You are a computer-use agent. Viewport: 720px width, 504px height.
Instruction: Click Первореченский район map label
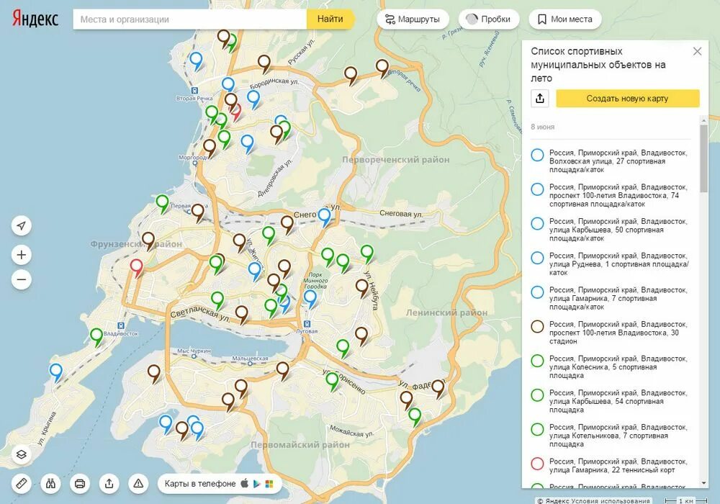pyautogui.click(x=396, y=160)
